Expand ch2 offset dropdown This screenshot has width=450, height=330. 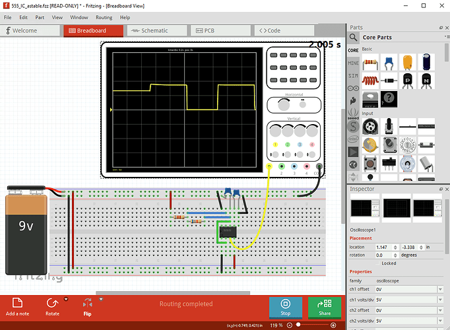click(440, 310)
